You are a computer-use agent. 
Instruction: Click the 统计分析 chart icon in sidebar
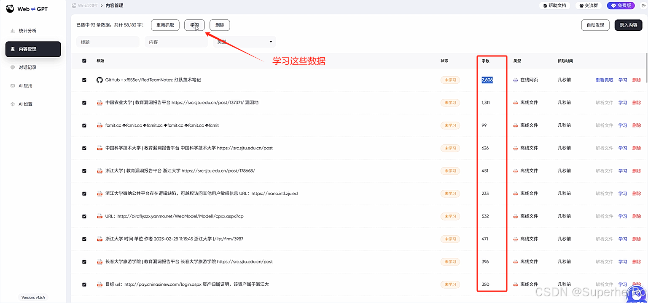point(13,31)
